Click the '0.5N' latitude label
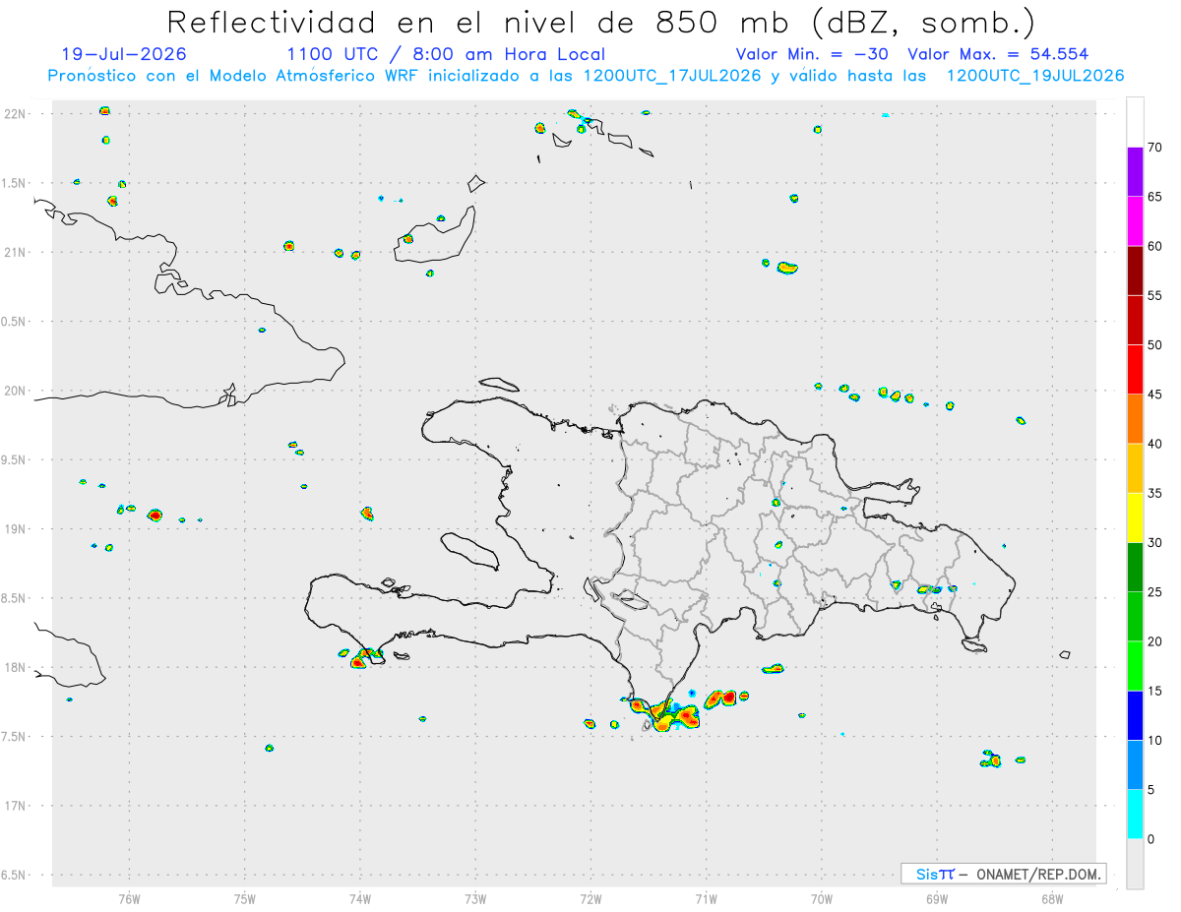 pos(15,322)
